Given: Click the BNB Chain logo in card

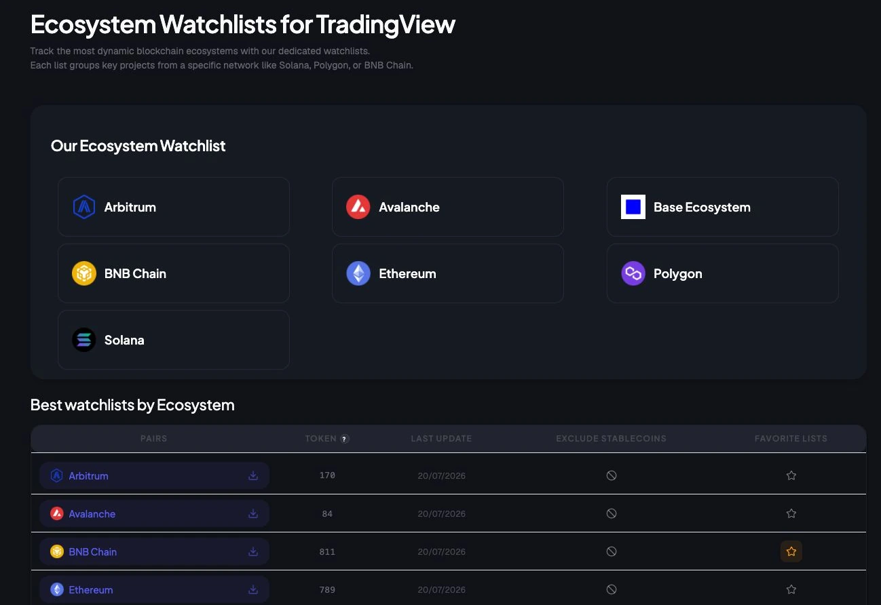Looking at the screenshot, I should coord(84,273).
